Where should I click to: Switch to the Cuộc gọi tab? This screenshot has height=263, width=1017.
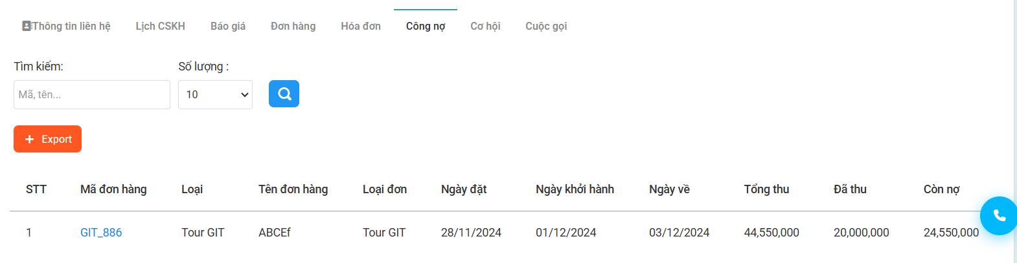[x=546, y=26]
